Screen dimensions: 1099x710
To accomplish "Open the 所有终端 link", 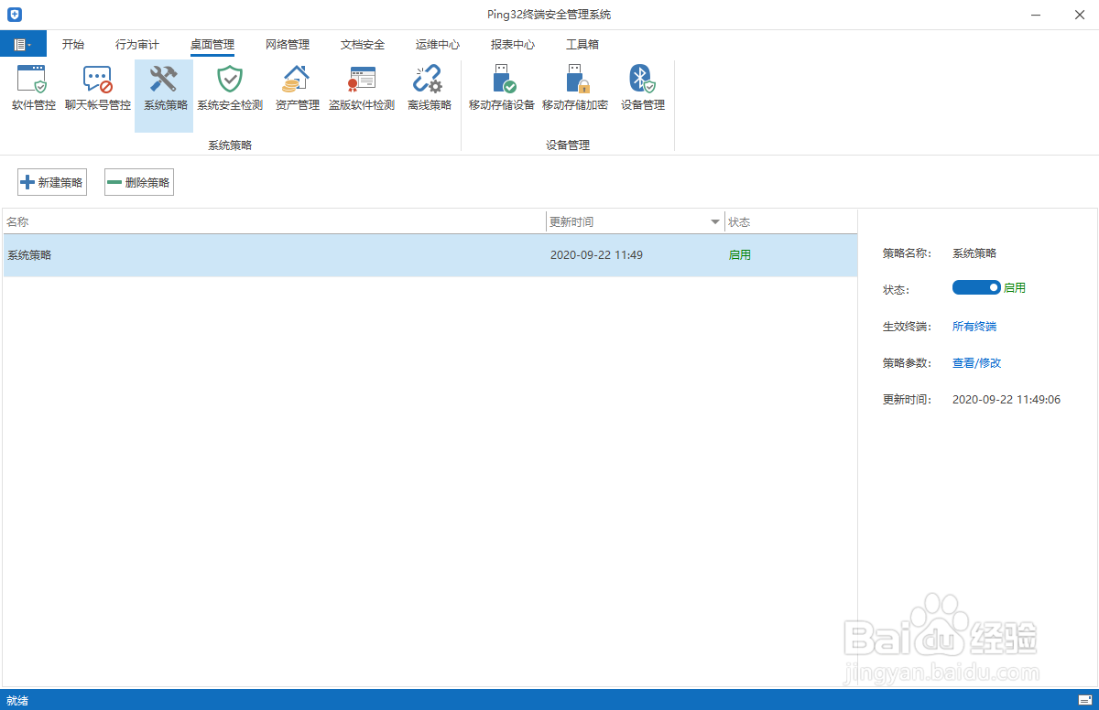I will (974, 326).
